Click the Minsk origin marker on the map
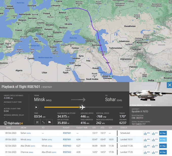 [62, 9]
